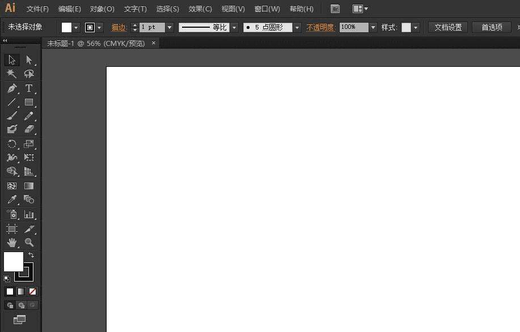This screenshot has width=520, height=332.
Task: Enable Draw Inside mode
Action: (32, 305)
